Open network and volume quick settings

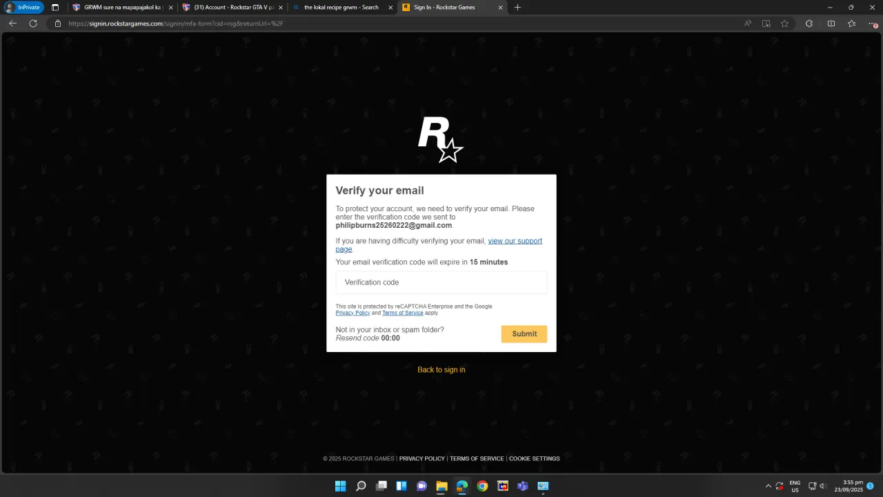click(x=817, y=486)
